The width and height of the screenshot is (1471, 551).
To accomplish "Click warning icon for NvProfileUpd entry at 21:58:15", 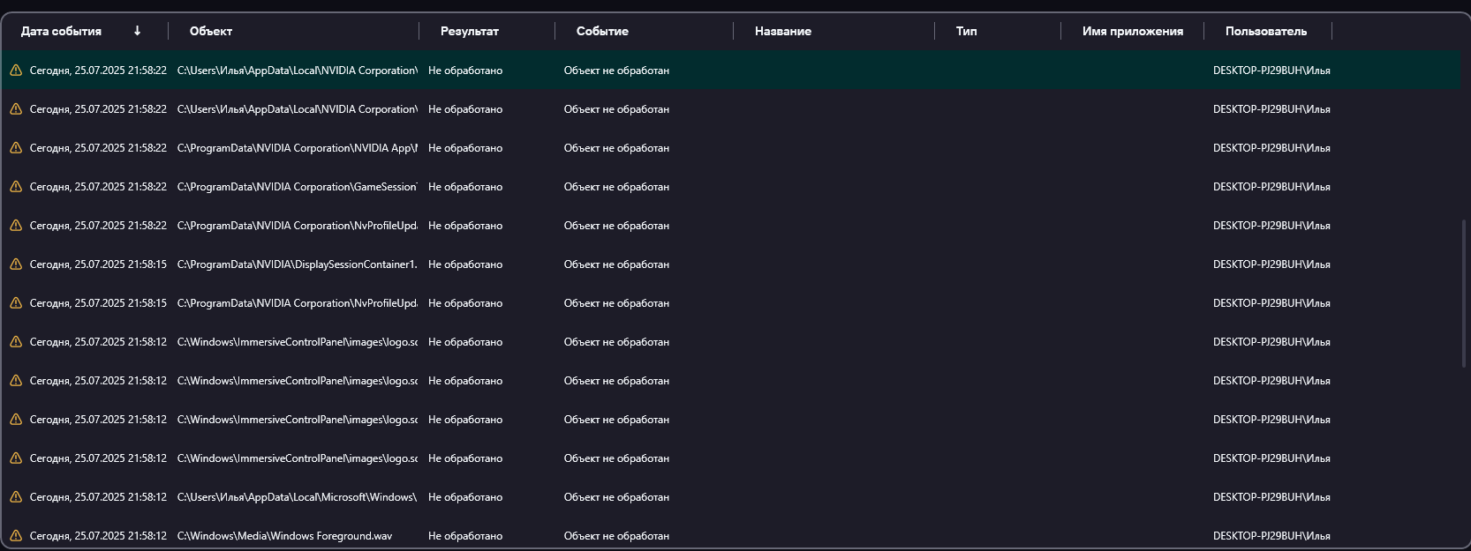I will tap(16, 303).
